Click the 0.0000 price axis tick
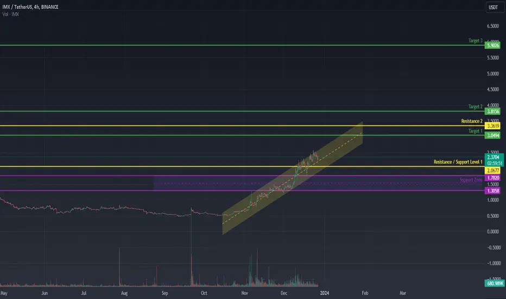Viewport: 506px width, 299px height. tap(493, 232)
